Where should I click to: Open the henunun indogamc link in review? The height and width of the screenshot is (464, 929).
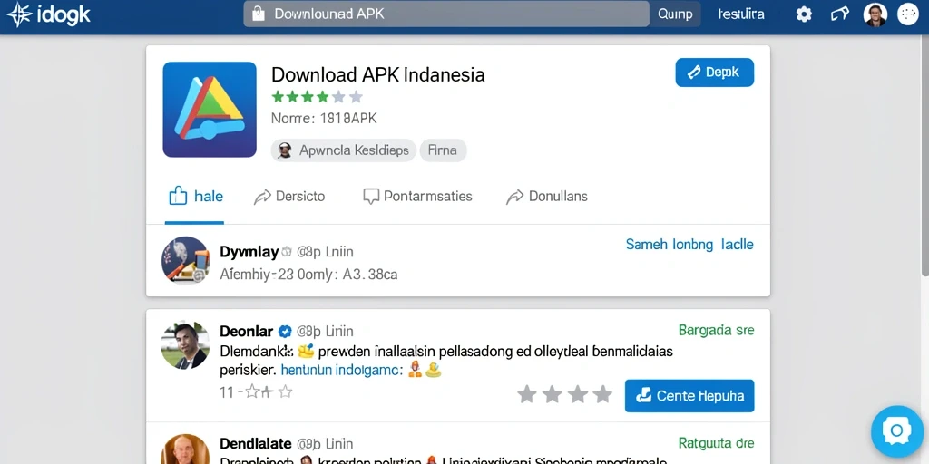tap(341, 371)
